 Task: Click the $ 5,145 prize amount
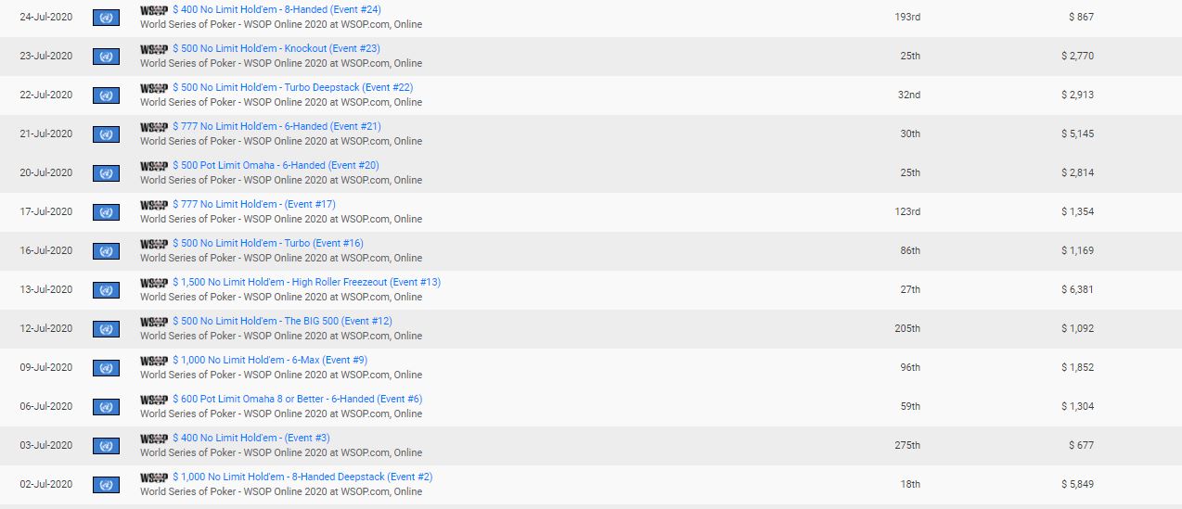pyautogui.click(x=1078, y=134)
